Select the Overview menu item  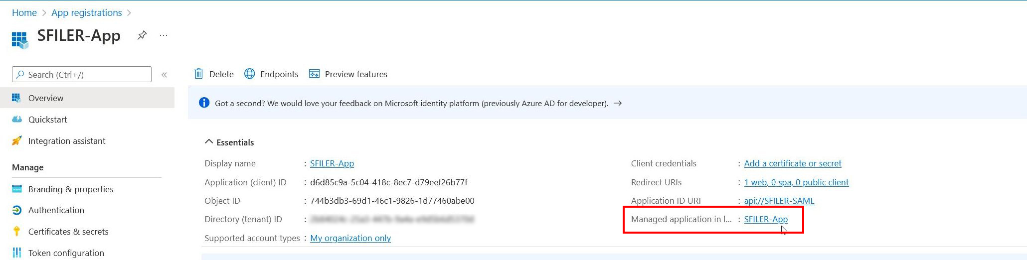coord(87,98)
